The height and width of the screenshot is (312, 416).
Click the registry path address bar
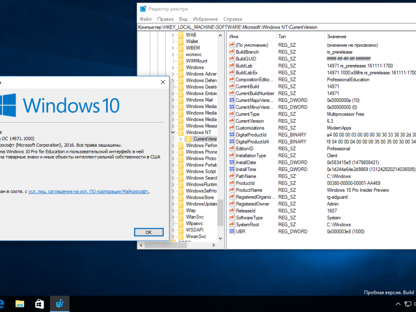pyautogui.click(x=277, y=27)
